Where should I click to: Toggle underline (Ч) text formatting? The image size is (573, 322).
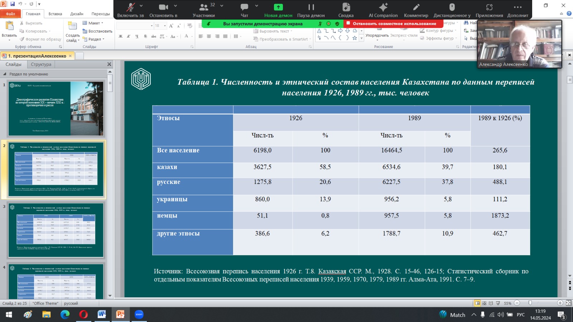point(137,36)
